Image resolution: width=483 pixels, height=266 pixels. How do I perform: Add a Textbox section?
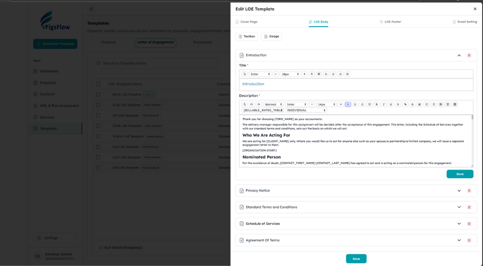tap(247, 36)
